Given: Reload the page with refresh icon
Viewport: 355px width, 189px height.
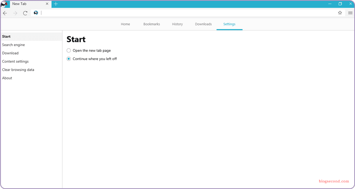Looking at the screenshot, I should pos(25,13).
